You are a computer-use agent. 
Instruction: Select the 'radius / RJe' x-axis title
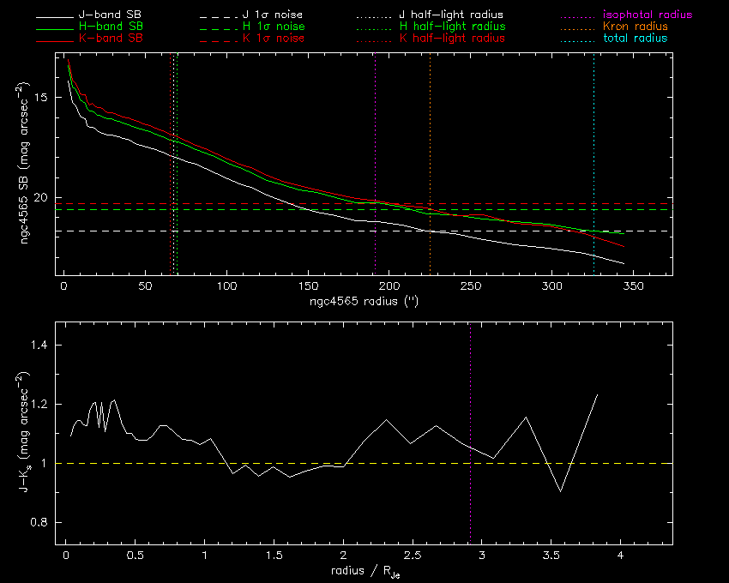click(364, 571)
